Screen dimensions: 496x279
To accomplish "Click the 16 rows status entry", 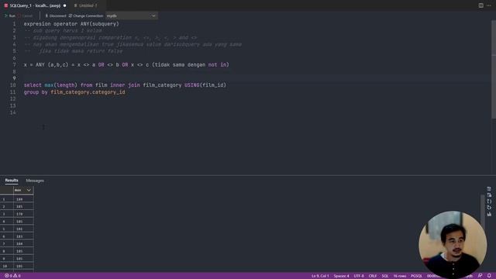I will (x=400, y=276).
